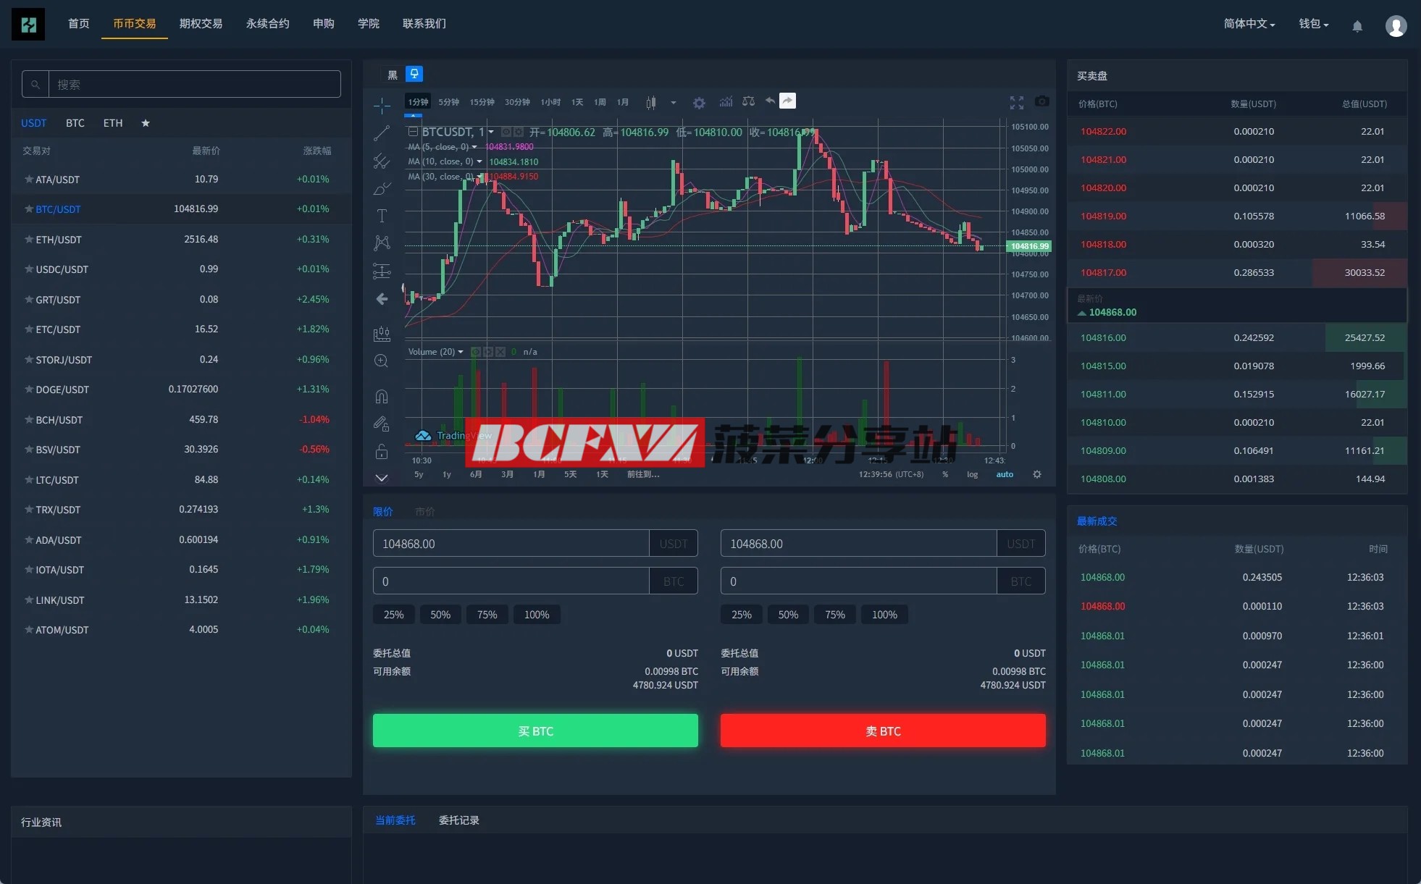Toggle lock all drawing tools

pyautogui.click(x=382, y=452)
